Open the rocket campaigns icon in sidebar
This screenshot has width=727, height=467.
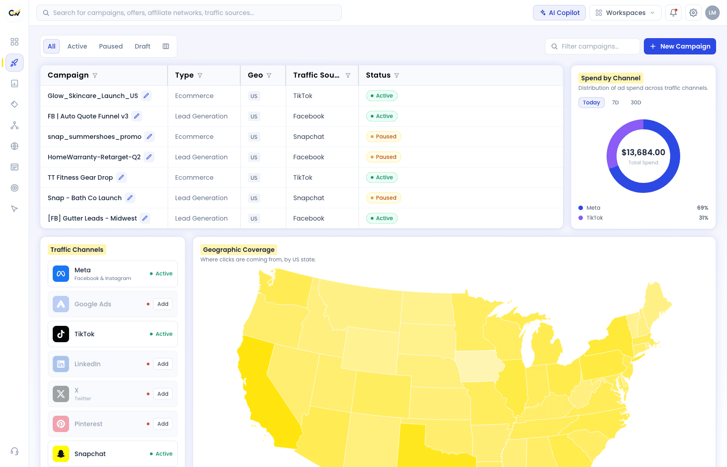[15, 63]
